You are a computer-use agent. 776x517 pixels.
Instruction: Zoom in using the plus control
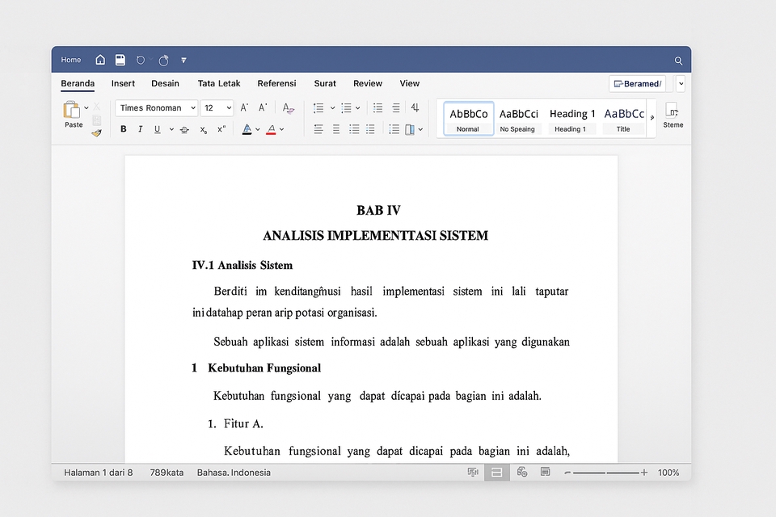[x=643, y=473]
